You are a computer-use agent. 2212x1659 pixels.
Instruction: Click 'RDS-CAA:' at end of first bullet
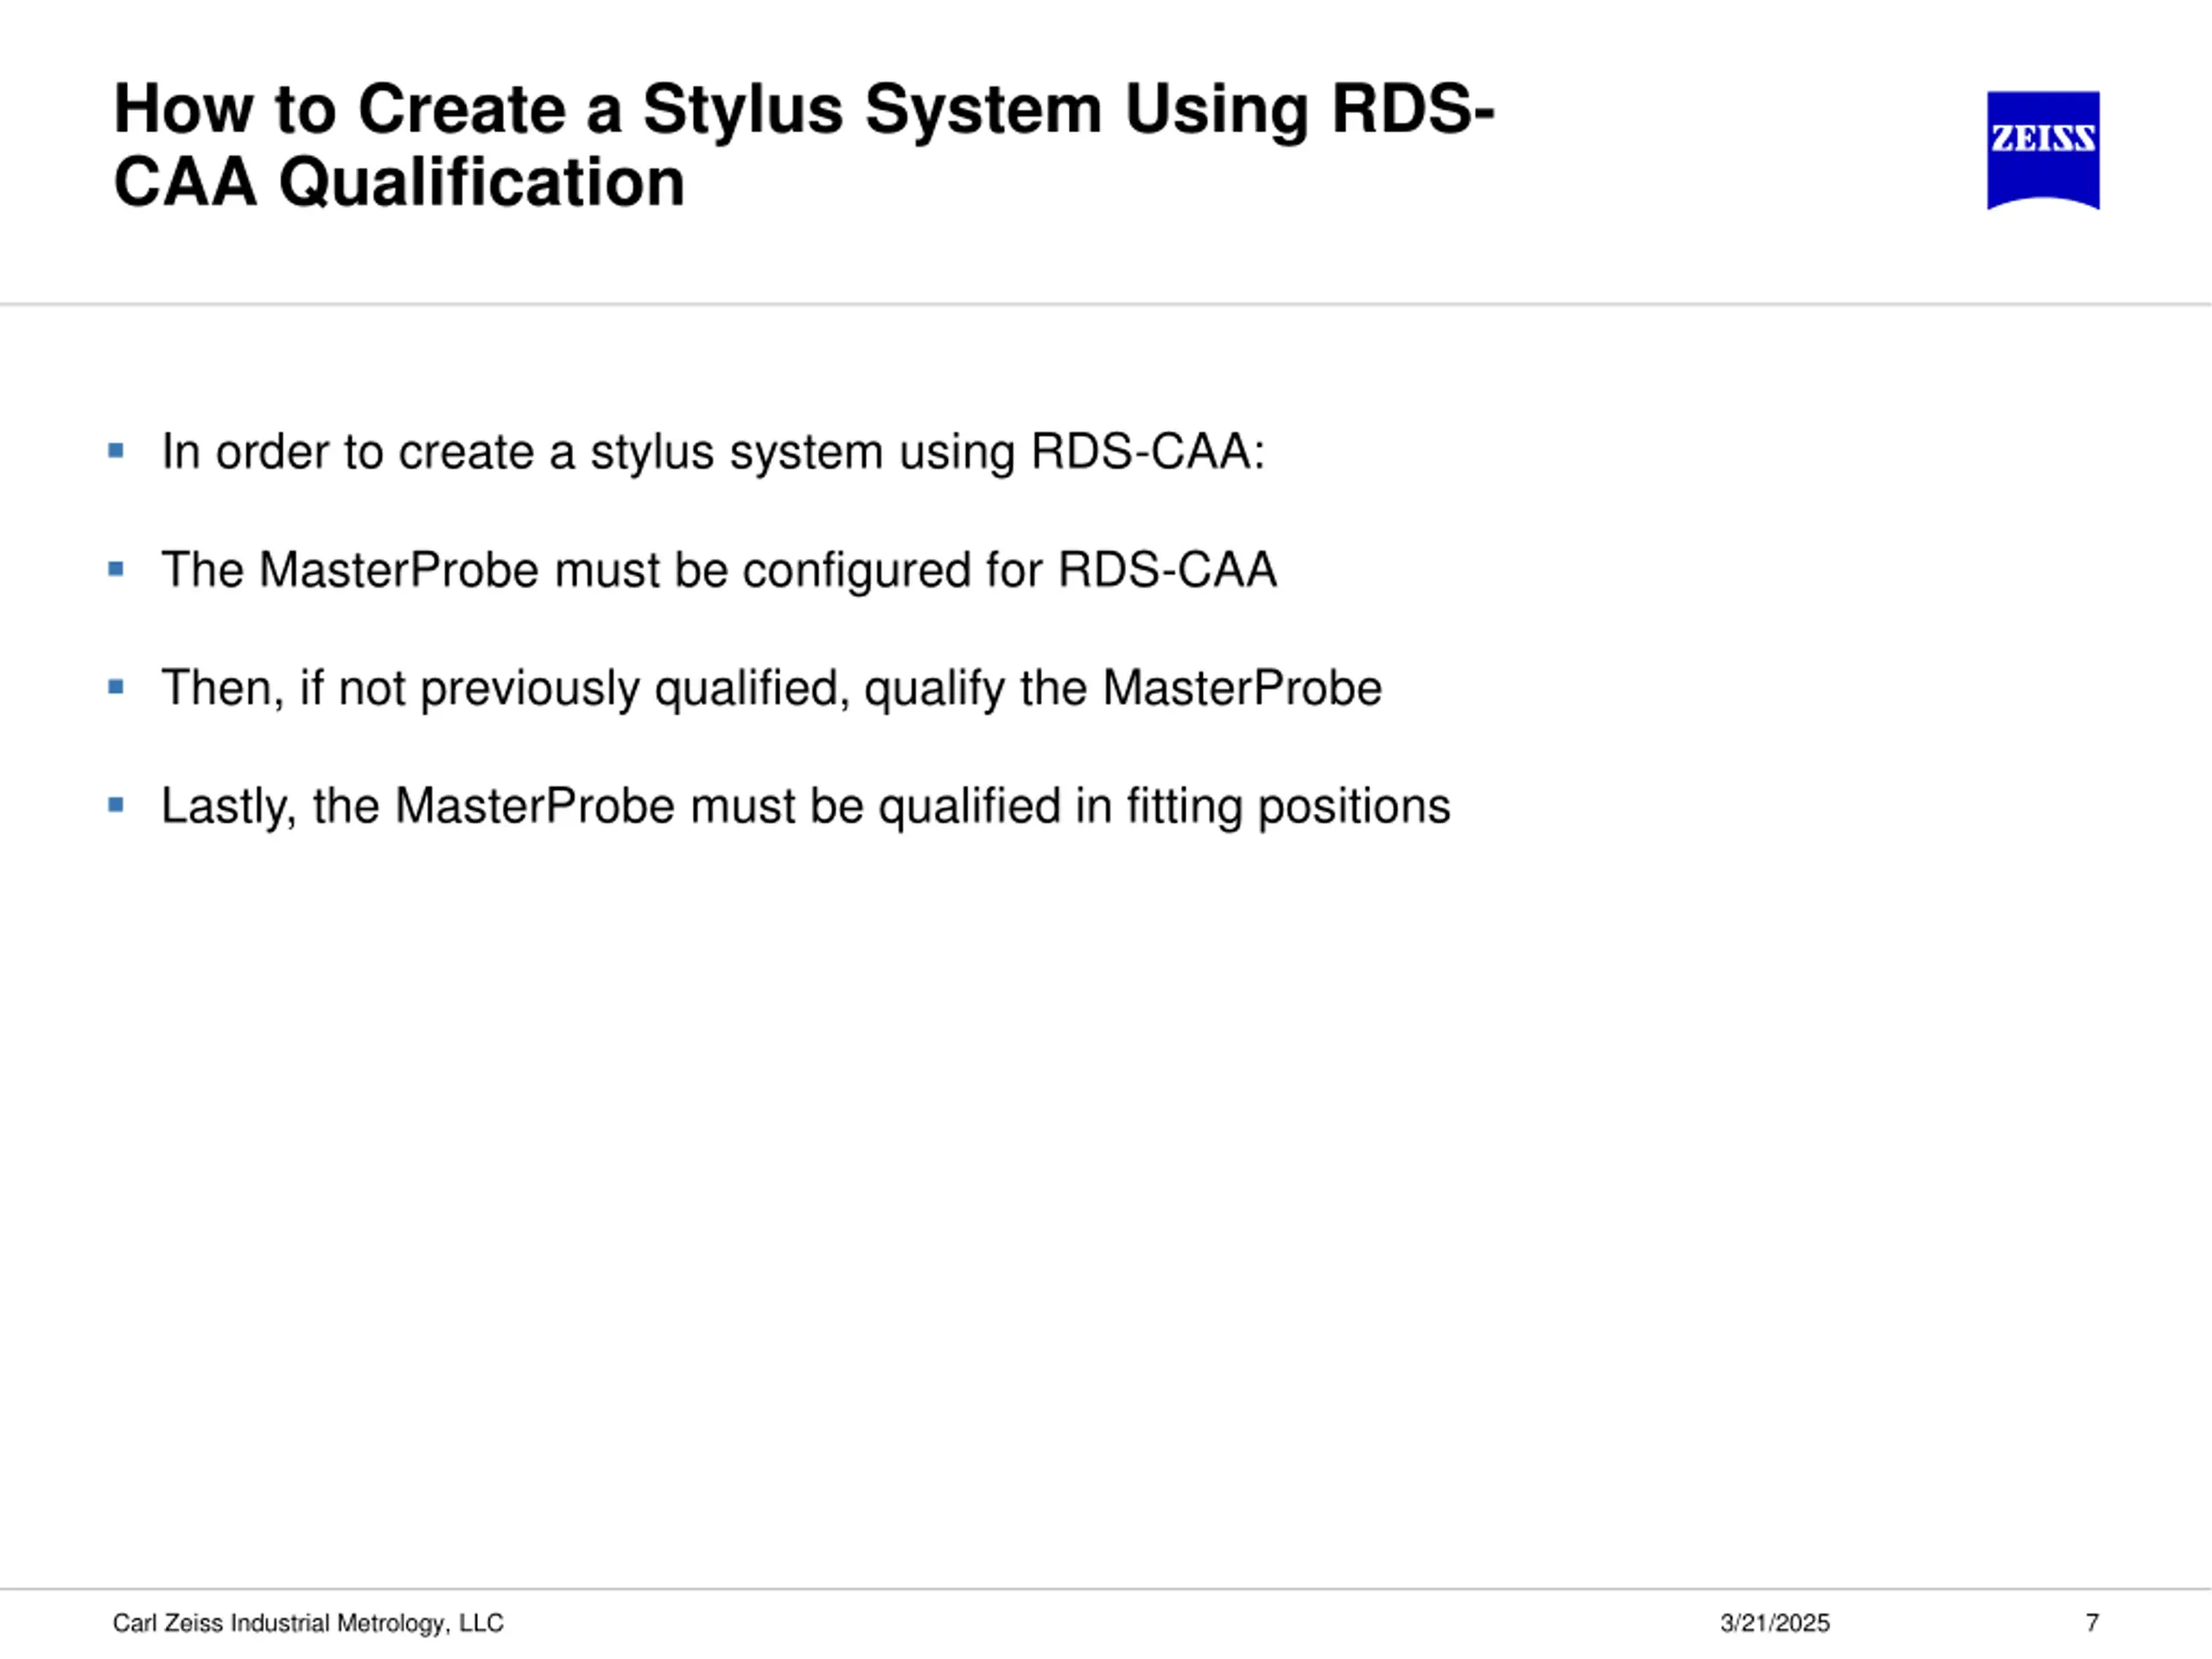coord(1148,452)
